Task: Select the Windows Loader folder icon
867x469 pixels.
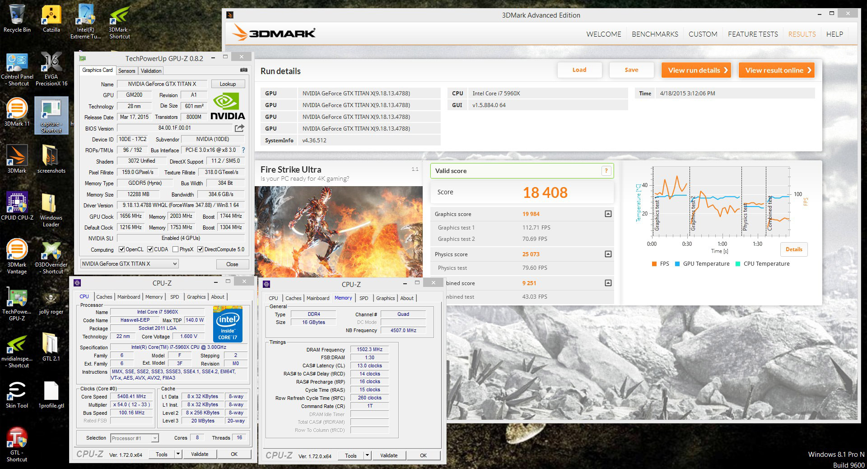Action: (51, 210)
